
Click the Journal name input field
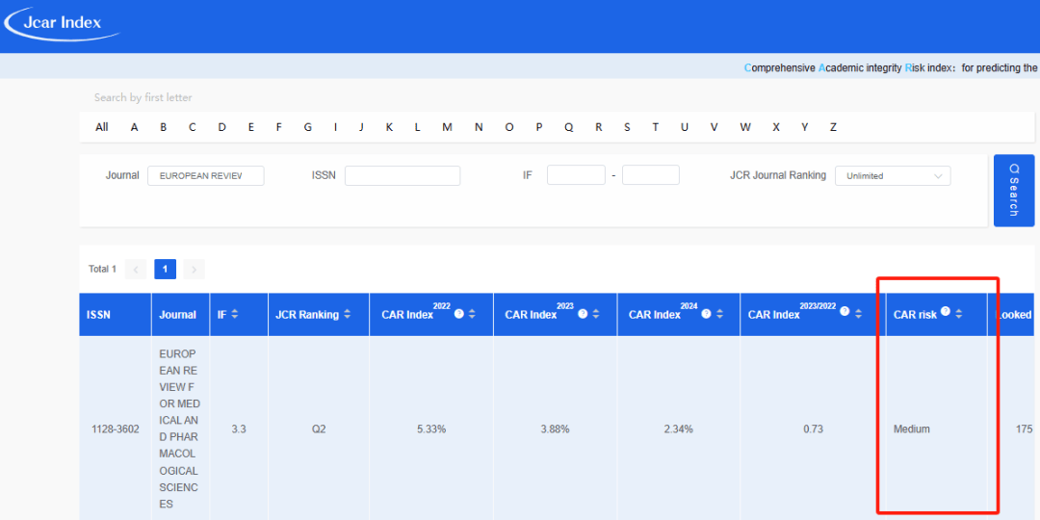tap(205, 176)
